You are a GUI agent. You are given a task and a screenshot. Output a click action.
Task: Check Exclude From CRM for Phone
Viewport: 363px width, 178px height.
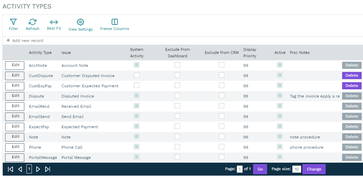[222, 147]
